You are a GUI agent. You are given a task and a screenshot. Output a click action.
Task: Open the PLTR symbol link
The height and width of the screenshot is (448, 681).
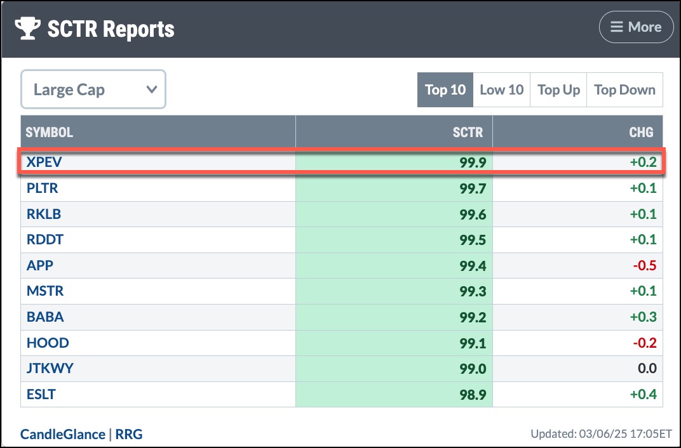click(x=43, y=188)
